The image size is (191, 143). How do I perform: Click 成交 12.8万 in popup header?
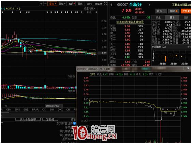click(x=155, y=74)
